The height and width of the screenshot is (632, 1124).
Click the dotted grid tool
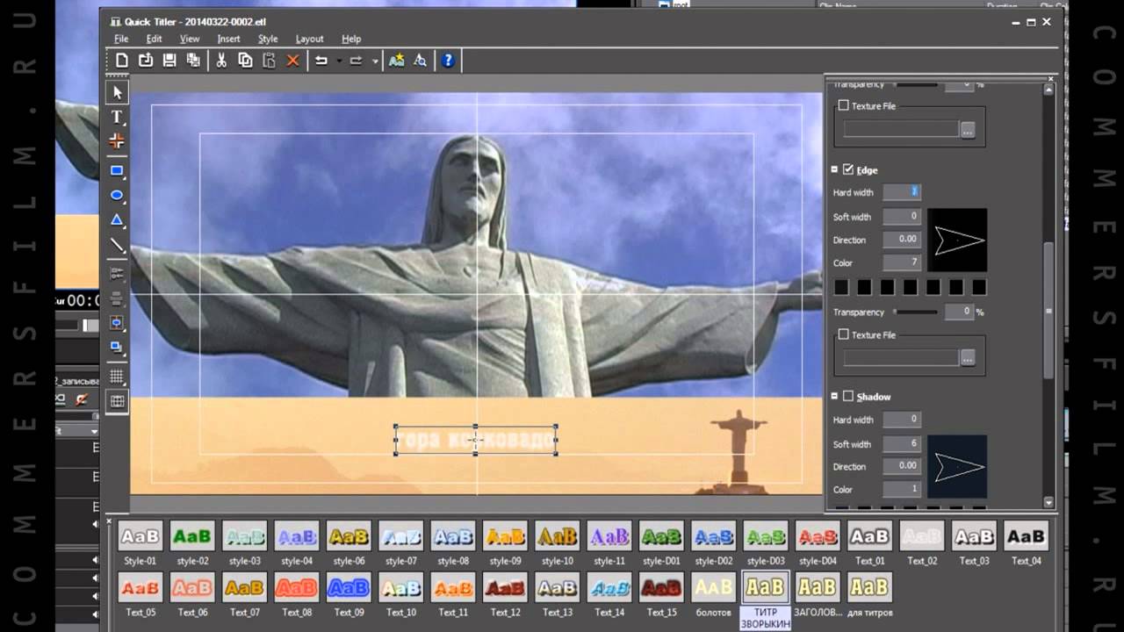[x=117, y=377]
